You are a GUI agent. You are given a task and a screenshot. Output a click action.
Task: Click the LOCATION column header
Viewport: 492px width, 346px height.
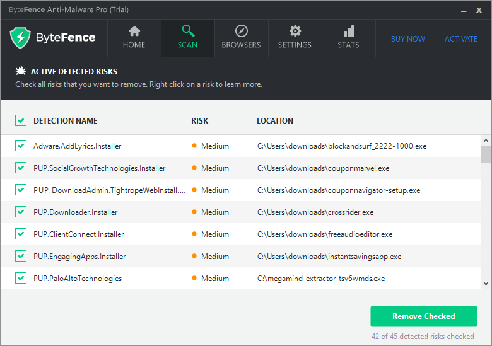(x=275, y=120)
